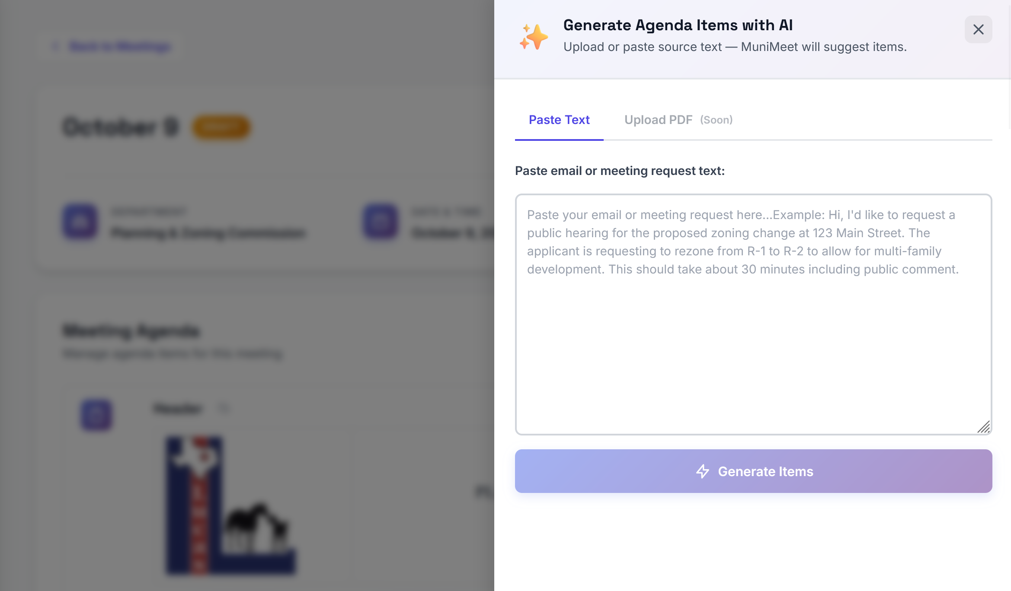Click the orange DRAFT status badge
The height and width of the screenshot is (591, 1011).
pos(221,127)
